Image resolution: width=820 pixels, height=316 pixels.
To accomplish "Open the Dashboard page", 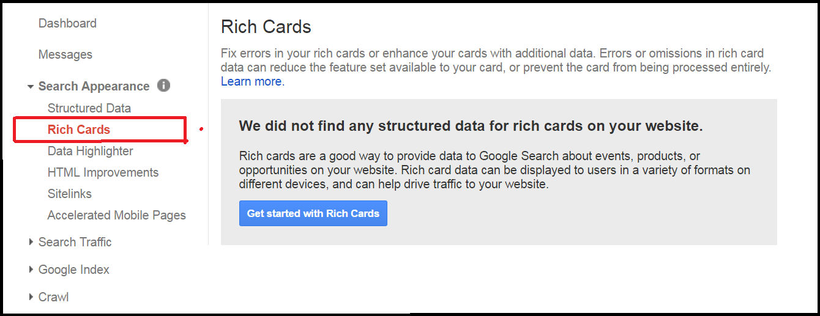I will point(67,23).
